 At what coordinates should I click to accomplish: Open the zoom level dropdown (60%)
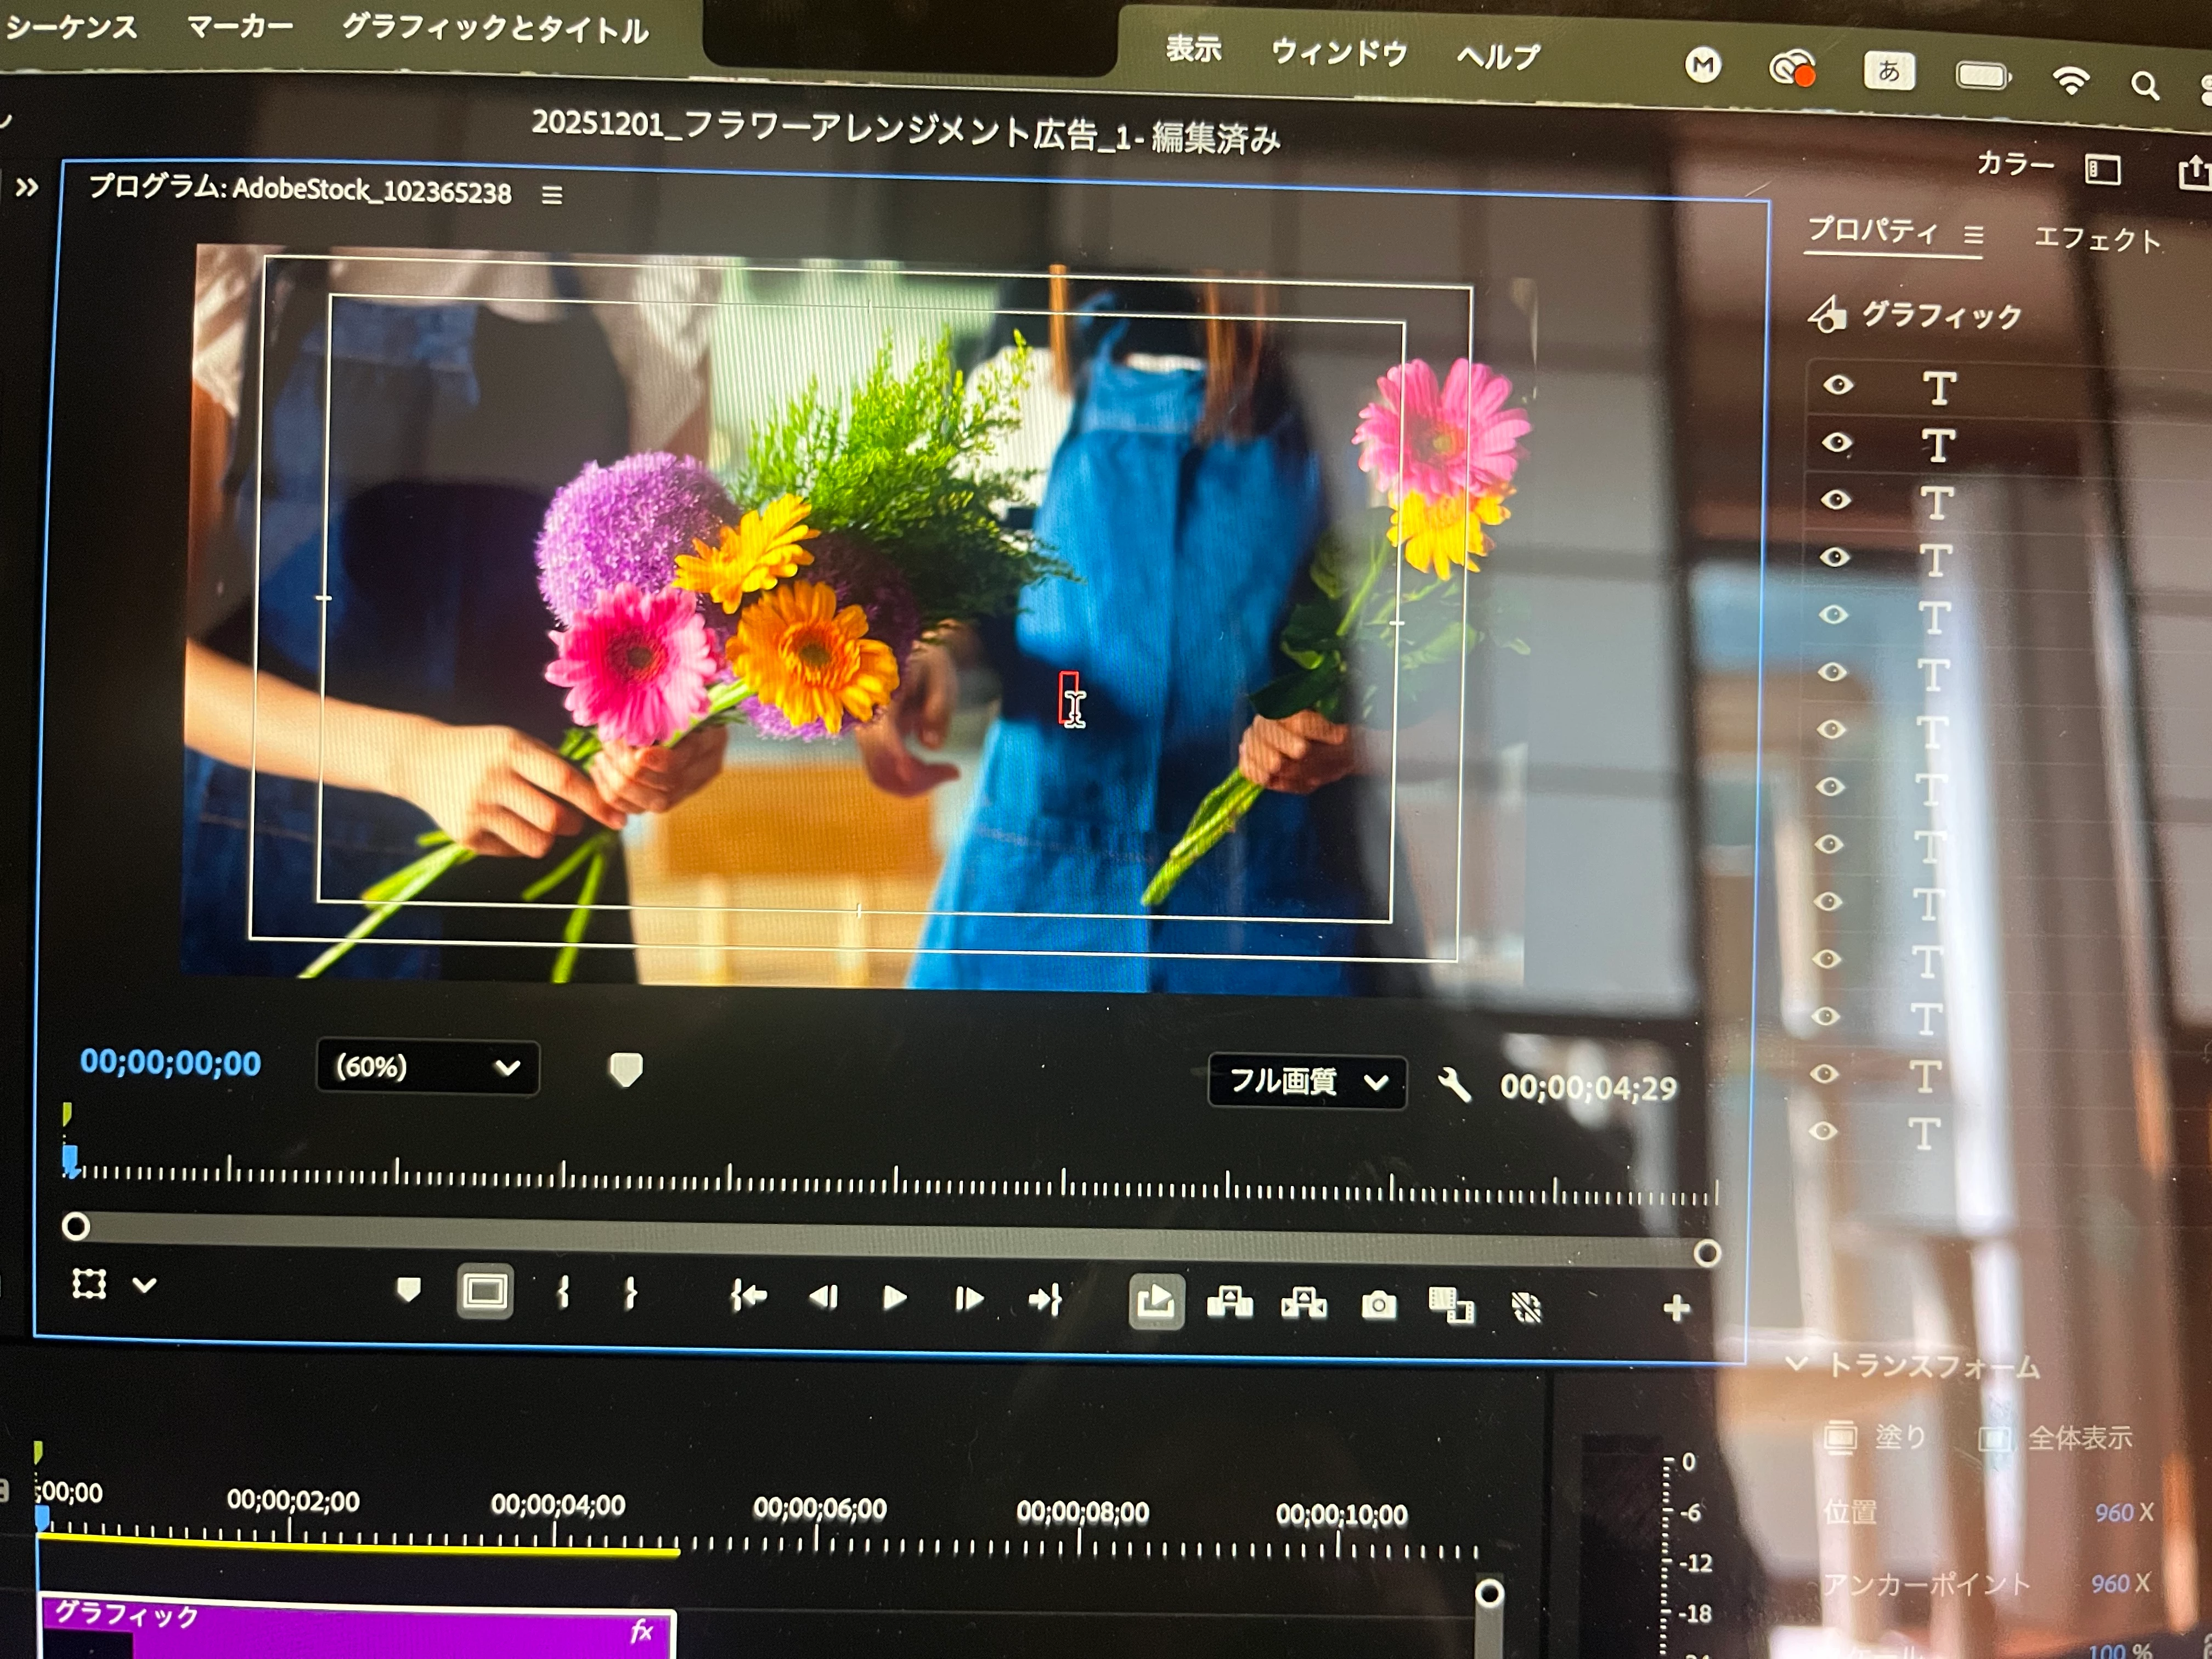[428, 1067]
